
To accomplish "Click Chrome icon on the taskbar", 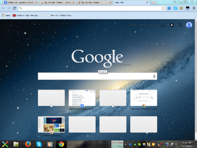I will point(61,144).
